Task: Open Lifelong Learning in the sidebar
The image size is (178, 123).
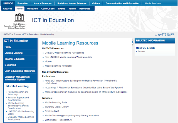Action: pos(14,53)
